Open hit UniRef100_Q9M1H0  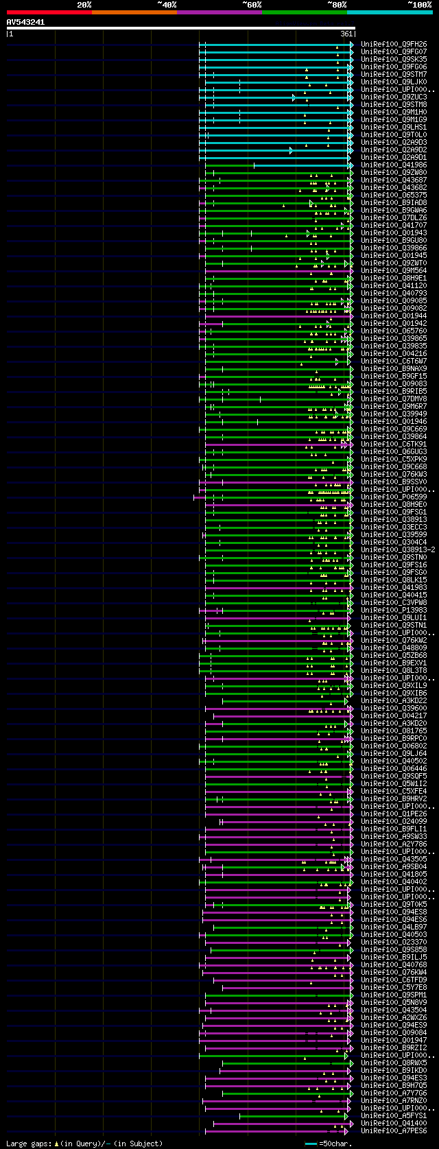394,112
